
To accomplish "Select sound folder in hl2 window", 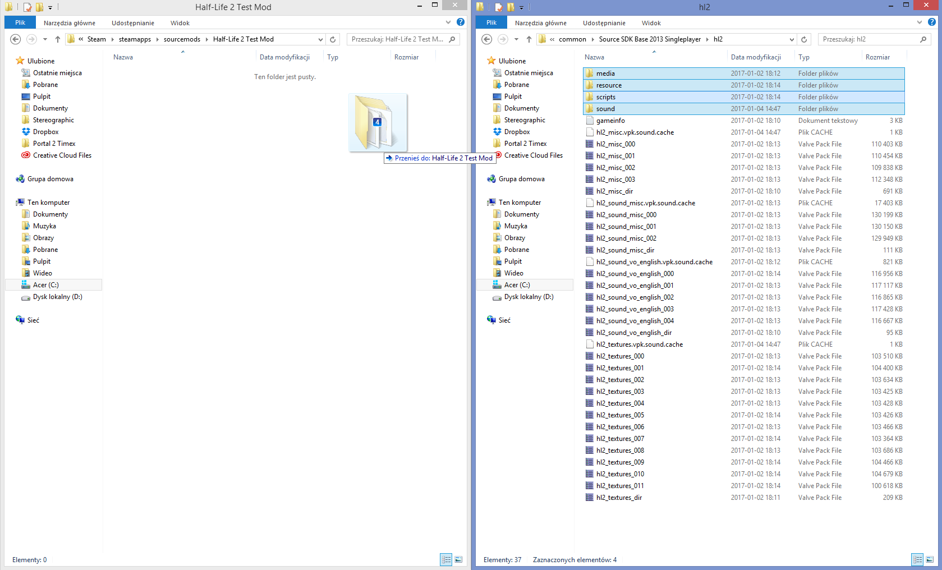I will 744,109.
